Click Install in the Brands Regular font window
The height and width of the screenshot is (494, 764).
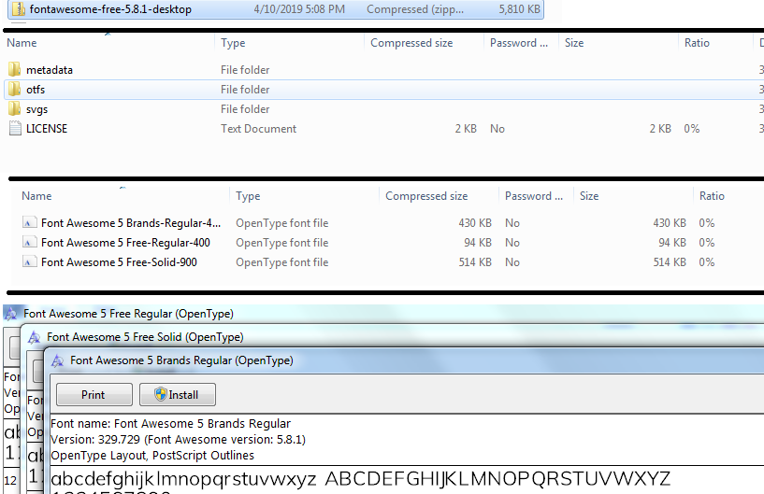click(178, 395)
